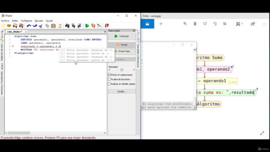
Task: Click the indent-correct document icon
Action: (59, 26)
